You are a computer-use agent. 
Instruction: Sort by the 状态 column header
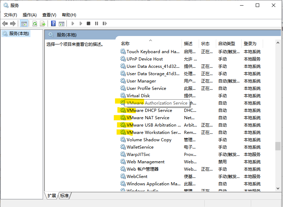click(207, 43)
